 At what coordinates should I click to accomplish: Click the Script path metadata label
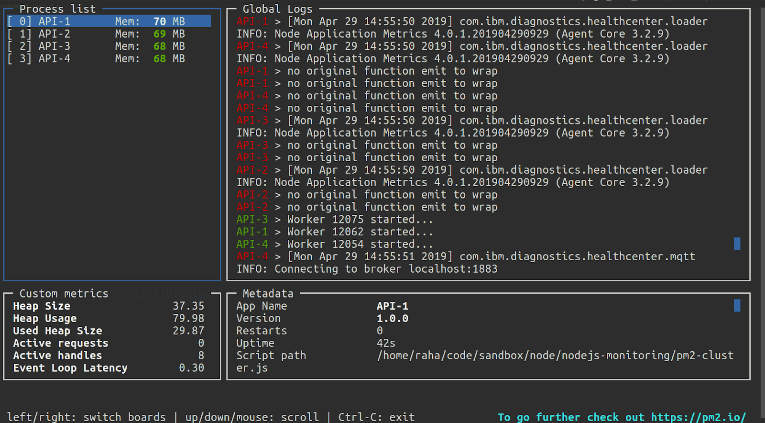coord(271,356)
